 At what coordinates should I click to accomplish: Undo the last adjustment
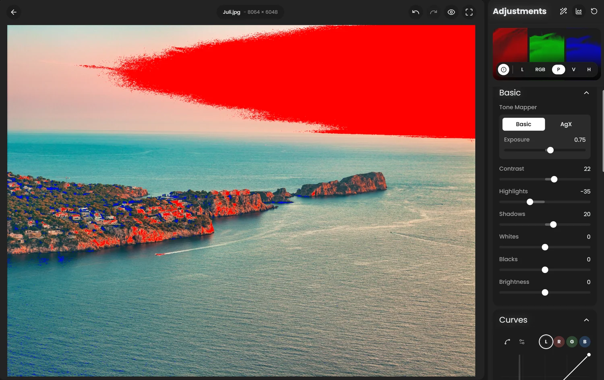(x=416, y=12)
